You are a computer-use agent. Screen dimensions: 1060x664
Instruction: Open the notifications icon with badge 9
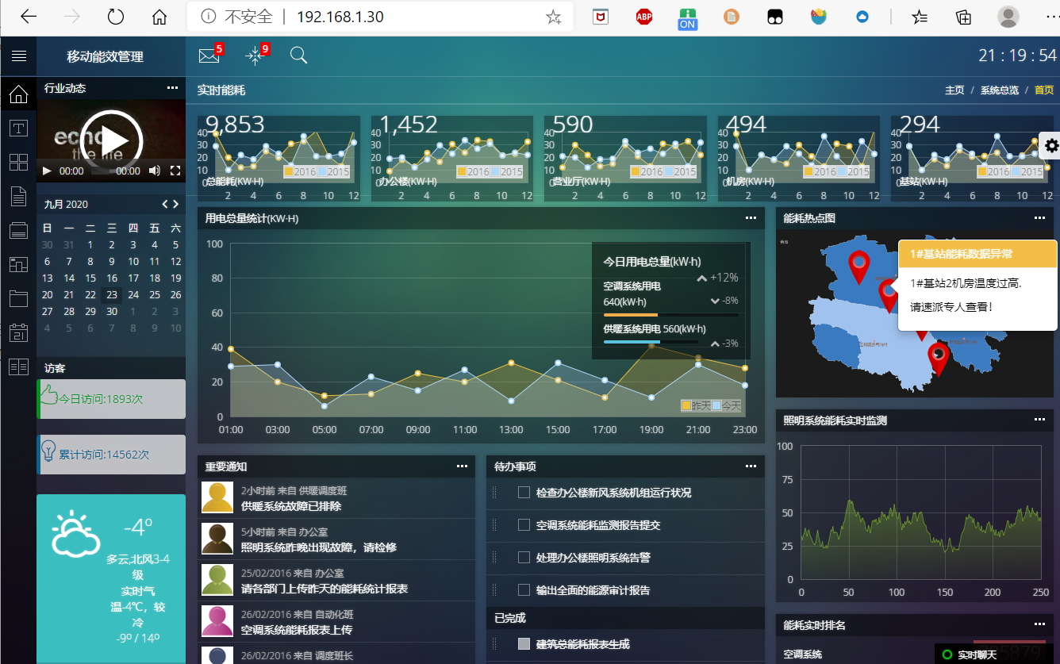click(255, 55)
